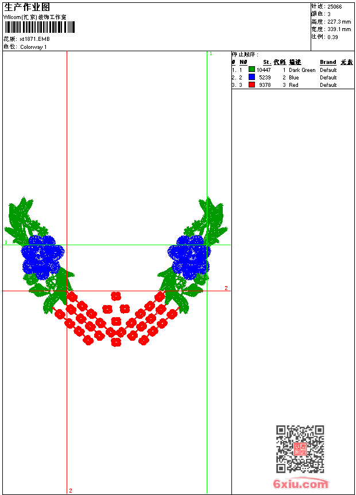Screen dimensions: 356x495
Task: Click the Dark Green description text
Action: pos(302,70)
